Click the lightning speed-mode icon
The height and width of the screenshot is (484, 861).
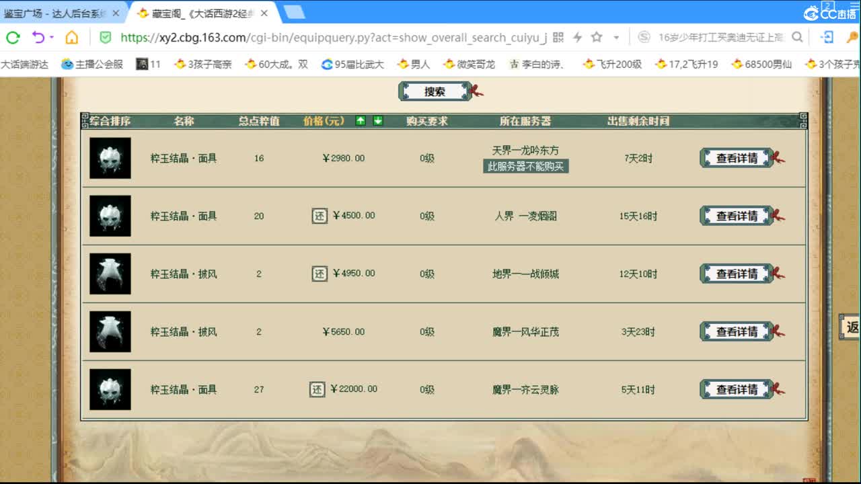577,38
